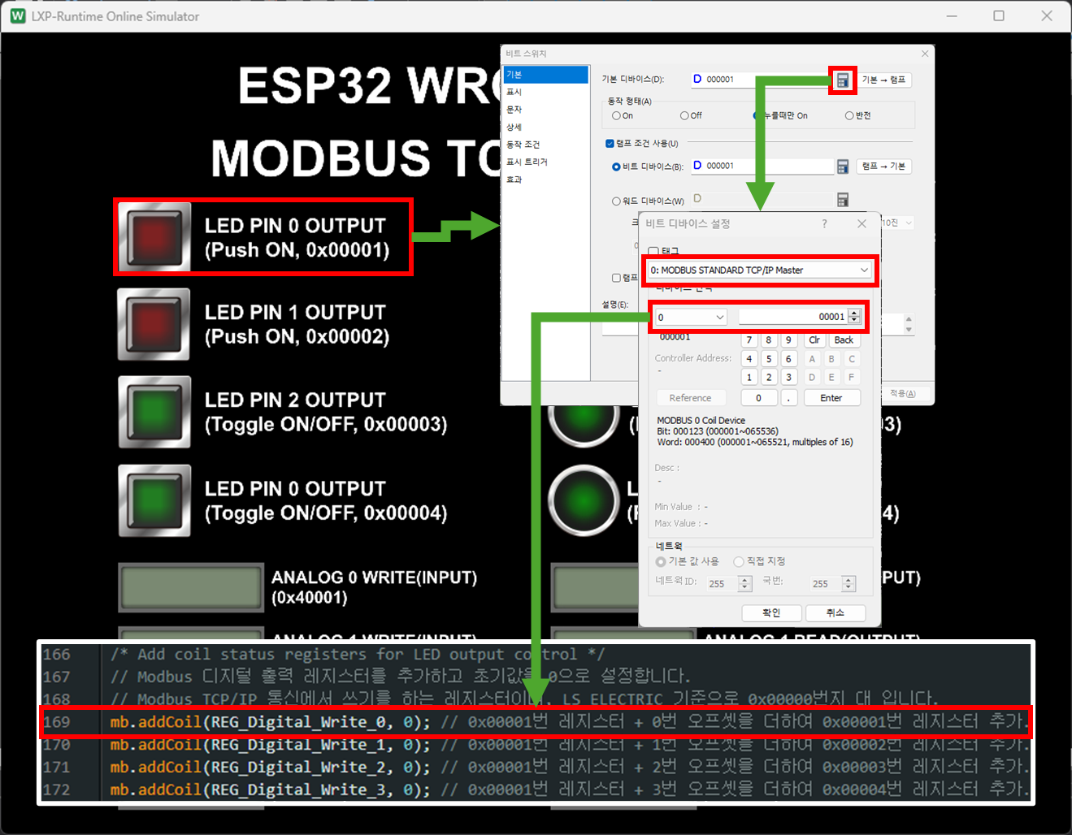Image resolution: width=1072 pixels, height=835 pixels.
Task: Select the 기본 tab in the sidebar
Action: 545,75
